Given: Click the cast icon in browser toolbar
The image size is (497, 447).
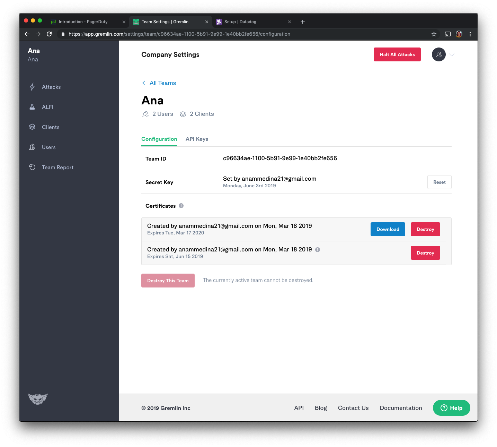Looking at the screenshot, I should (448, 34).
